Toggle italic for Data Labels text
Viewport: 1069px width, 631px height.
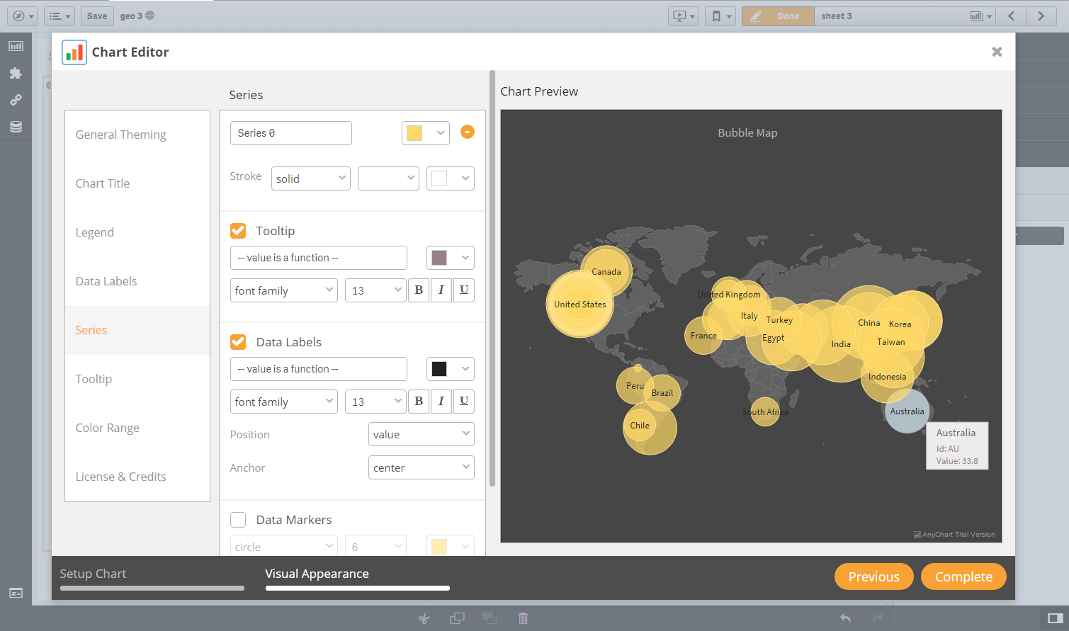(x=441, y=402)
